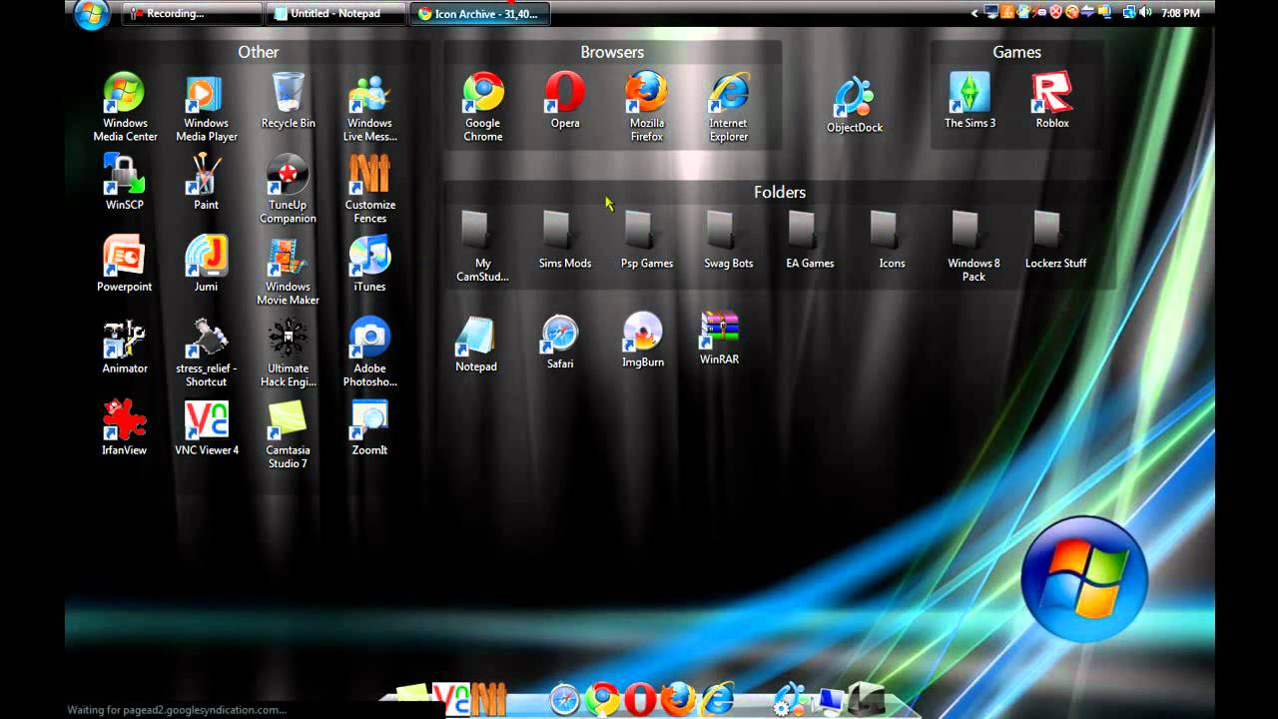Launch ObjectDock
Screen dimensions: 1278x719
pyautogui.click(x=854, y=97)
